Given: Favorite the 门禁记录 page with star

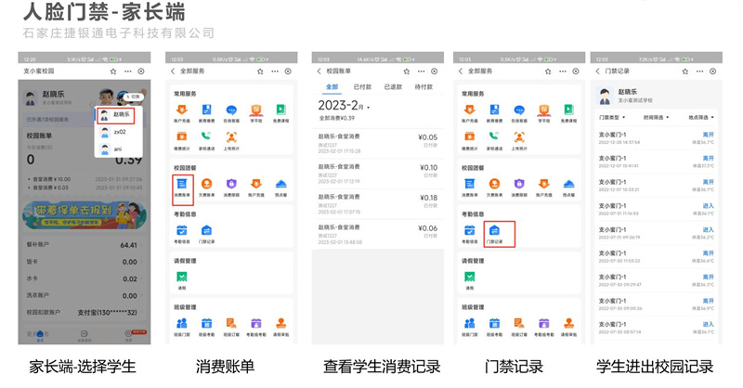Looking at the screenshot, I should point(685,71).
